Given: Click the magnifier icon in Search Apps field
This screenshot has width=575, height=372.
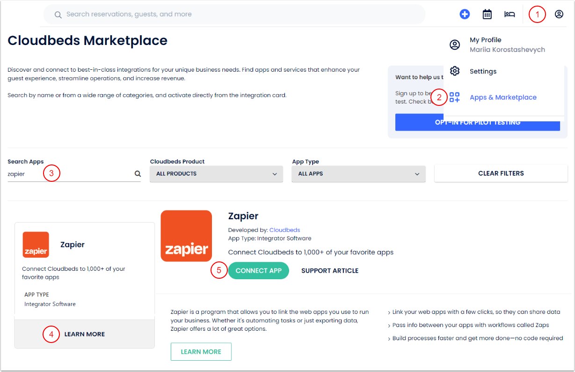Looking at the screenshot, I should click(x=138, y=173).
